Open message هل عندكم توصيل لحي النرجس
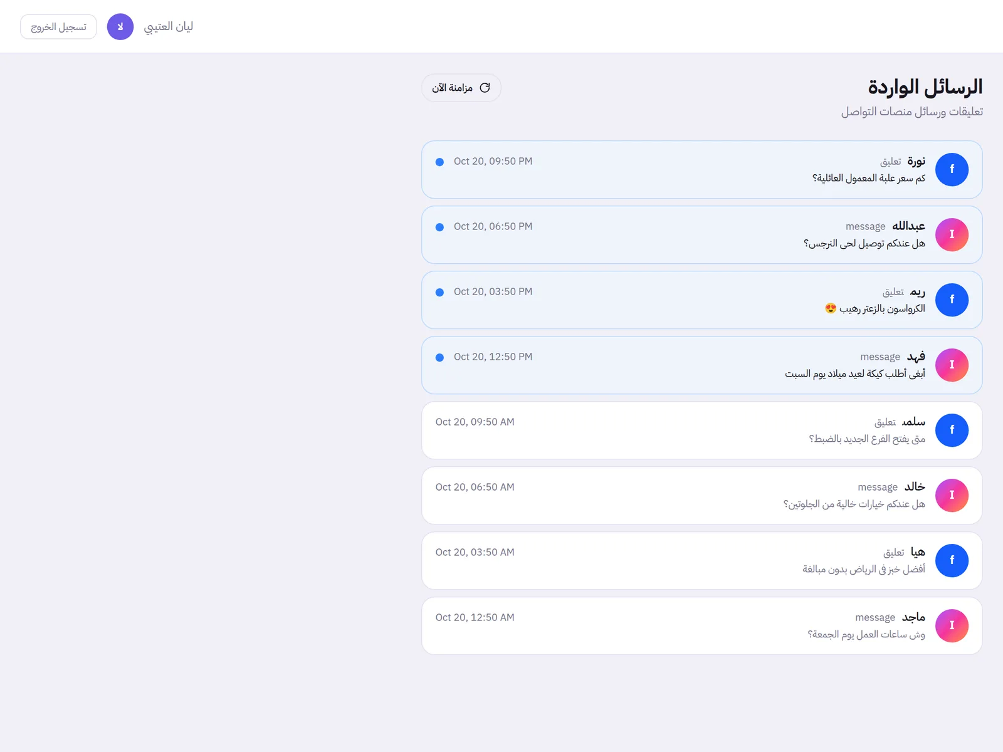1003x752 pixels. (701, 235)
